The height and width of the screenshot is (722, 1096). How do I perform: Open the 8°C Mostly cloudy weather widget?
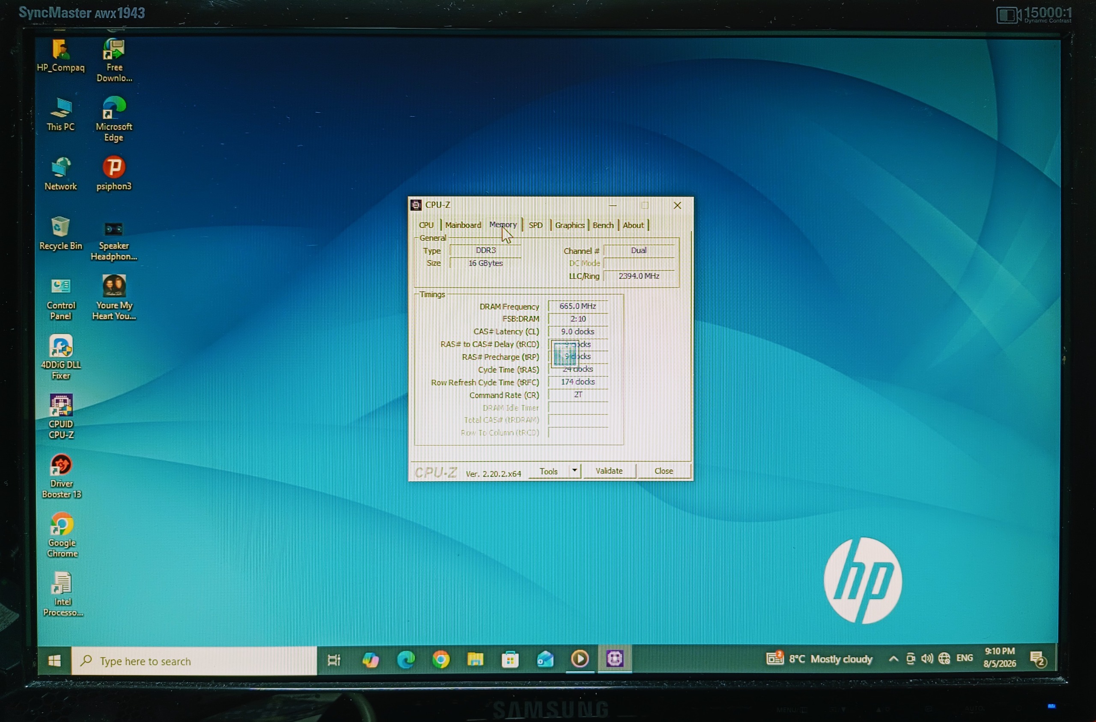click(x=819, y=659)
